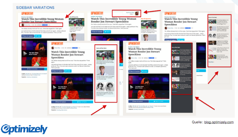This screenshot has height=137, width=238.
Task: Click wide Facebook share bar under dark-sidebar video
Action: (139, 101)
